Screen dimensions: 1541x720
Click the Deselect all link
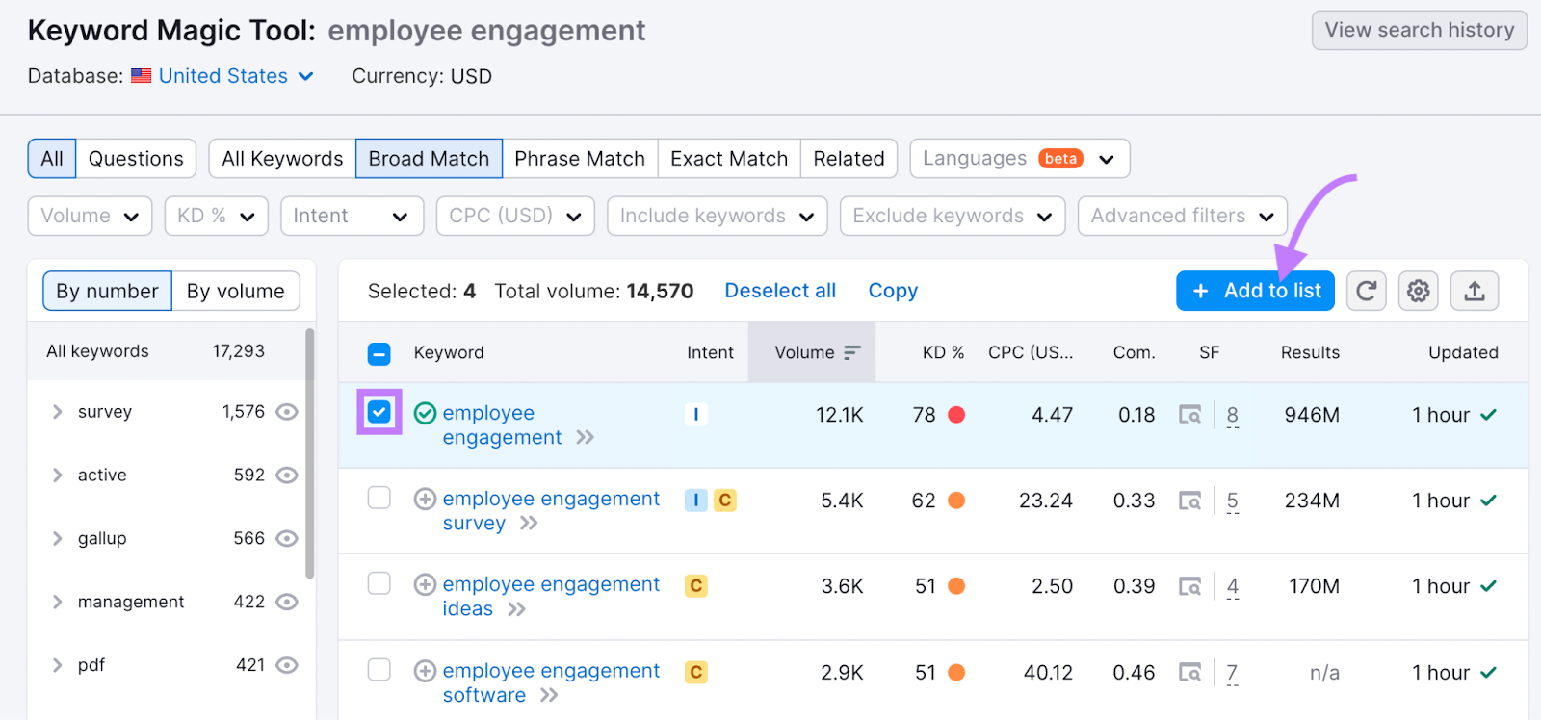point(779,291)
